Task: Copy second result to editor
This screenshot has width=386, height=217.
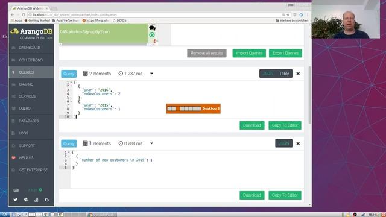Action: pos(285,195)
